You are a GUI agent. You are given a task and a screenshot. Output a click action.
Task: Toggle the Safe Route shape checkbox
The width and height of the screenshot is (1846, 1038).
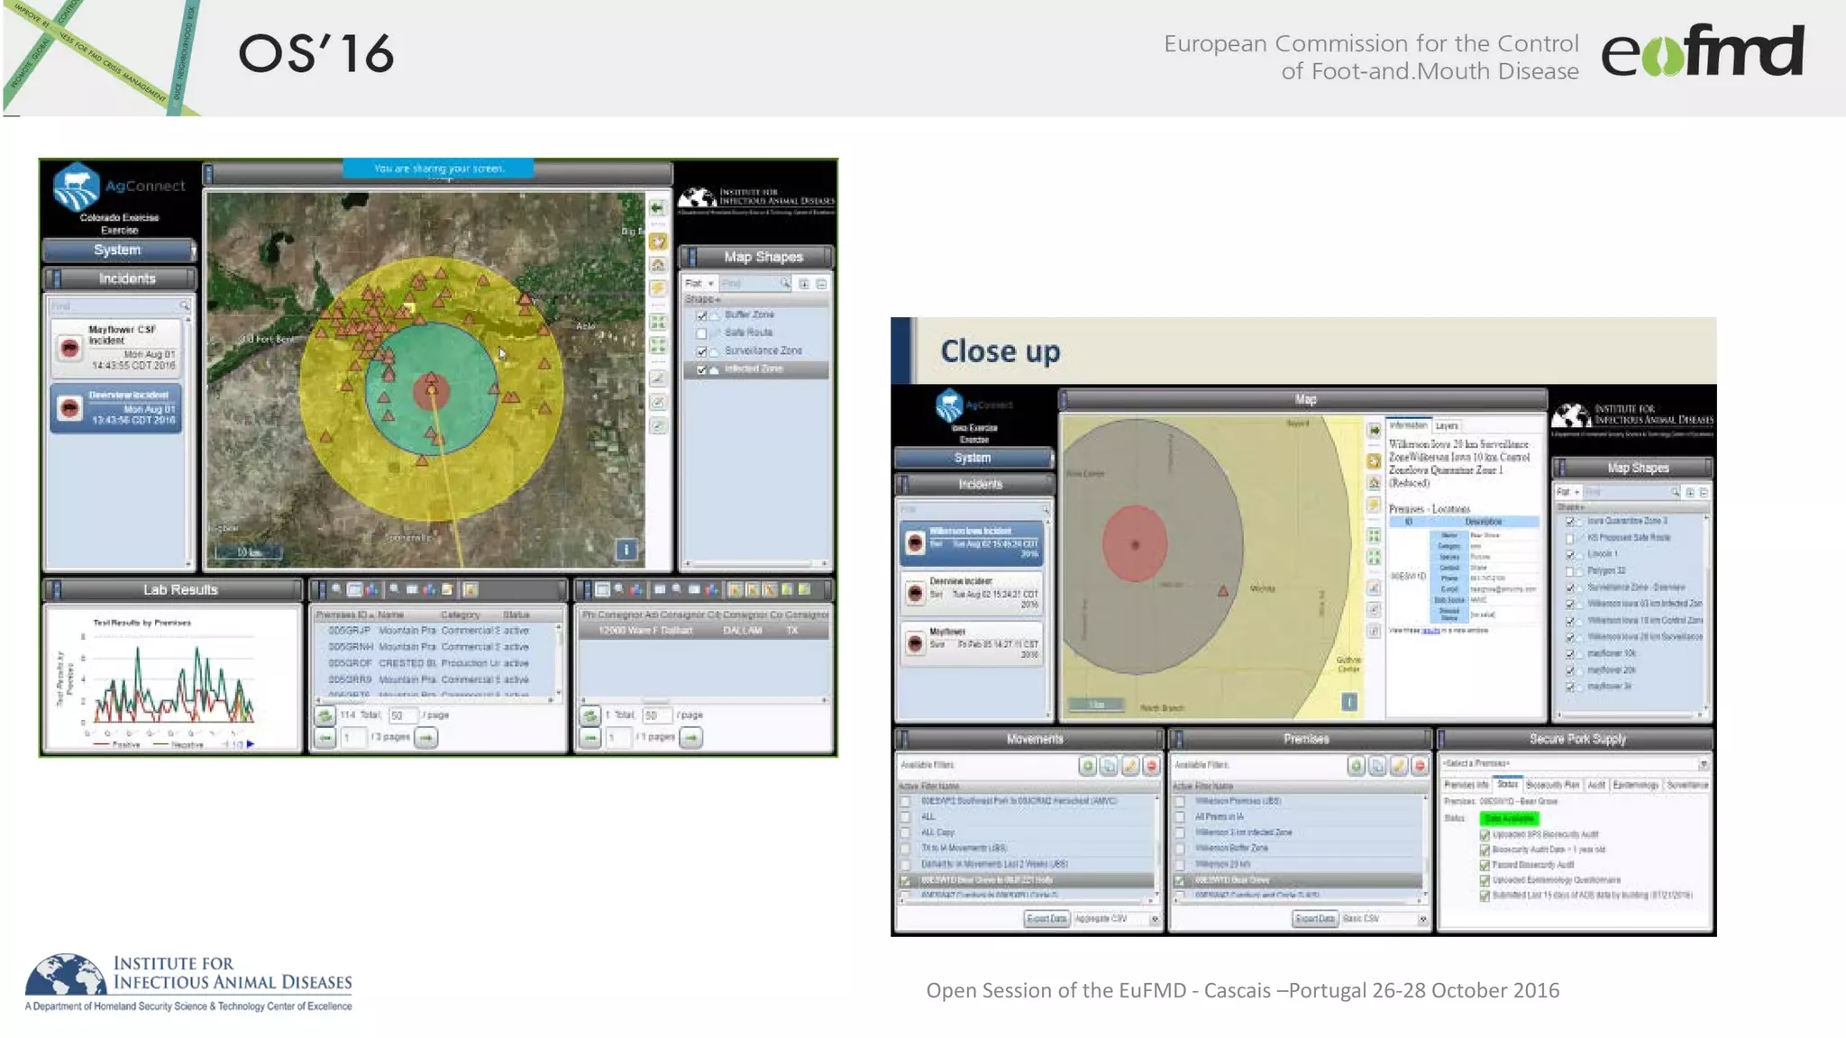pos(701,333)
